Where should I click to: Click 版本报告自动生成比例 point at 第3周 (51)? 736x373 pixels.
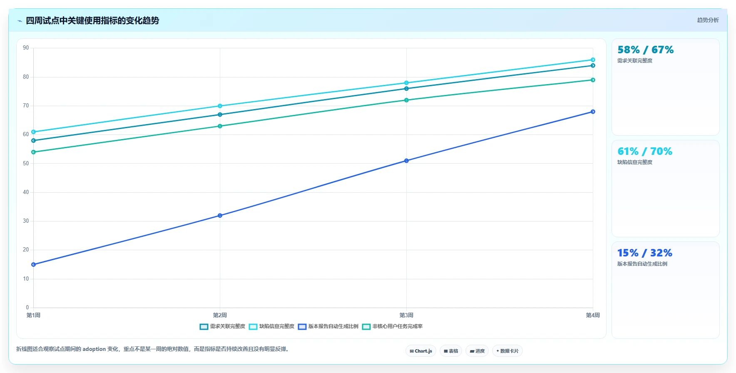pos(406,161)
